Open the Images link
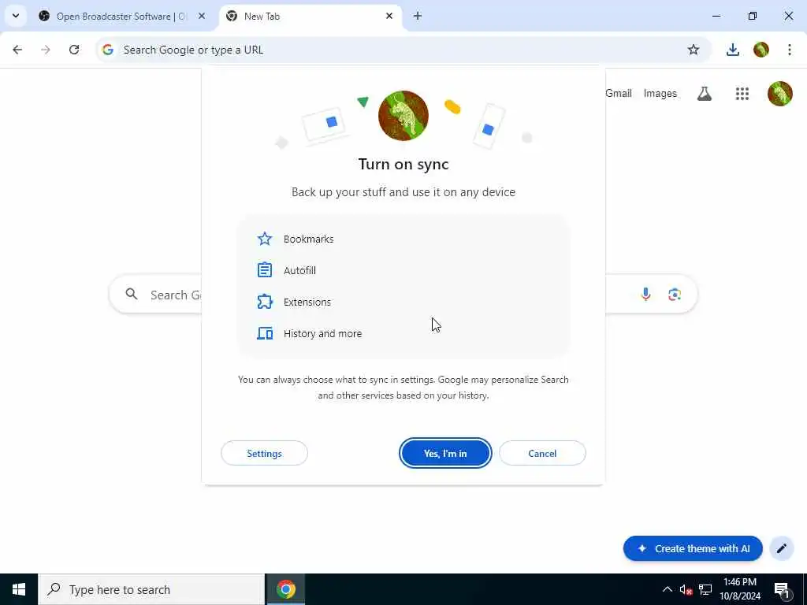This screenshot has width=807, height=605. pos(660,94)
